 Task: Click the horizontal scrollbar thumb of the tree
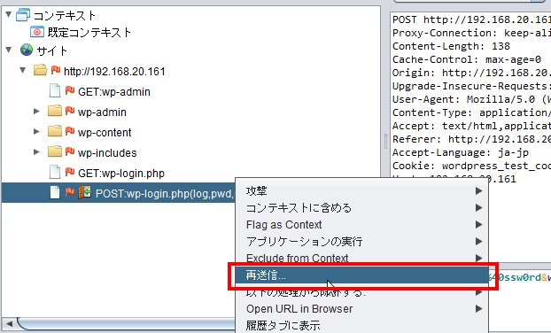click(126, 323)
